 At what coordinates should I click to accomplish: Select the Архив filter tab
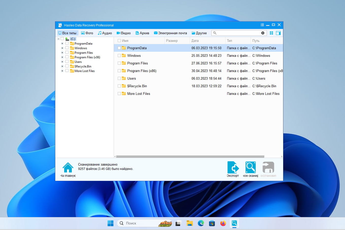pyautogui.click(x=142, y=33)
